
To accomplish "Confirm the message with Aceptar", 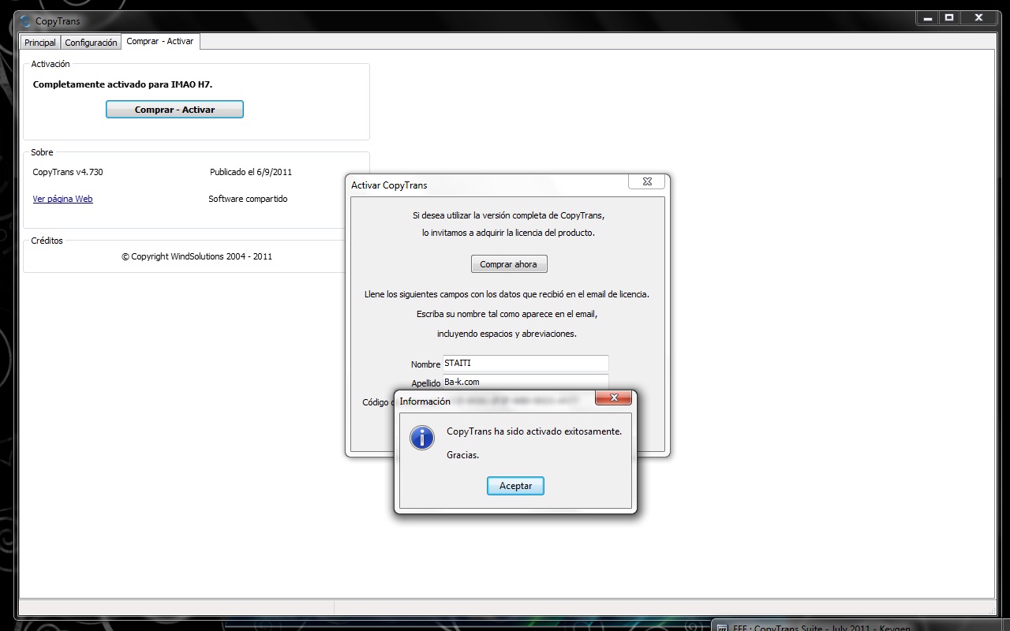I will (x=515, y=486).
